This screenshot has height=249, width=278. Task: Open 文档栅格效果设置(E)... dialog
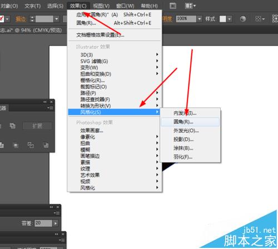tap(115, 35)
